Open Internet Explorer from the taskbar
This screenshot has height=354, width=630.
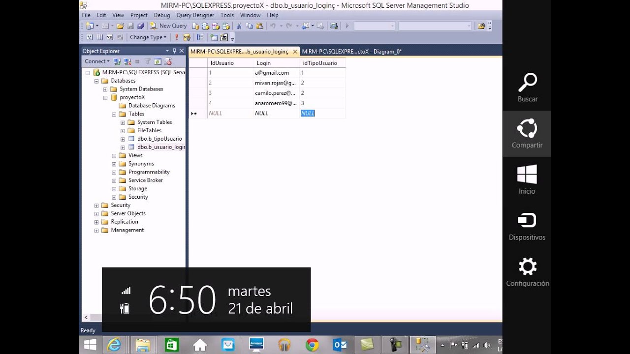114,345
